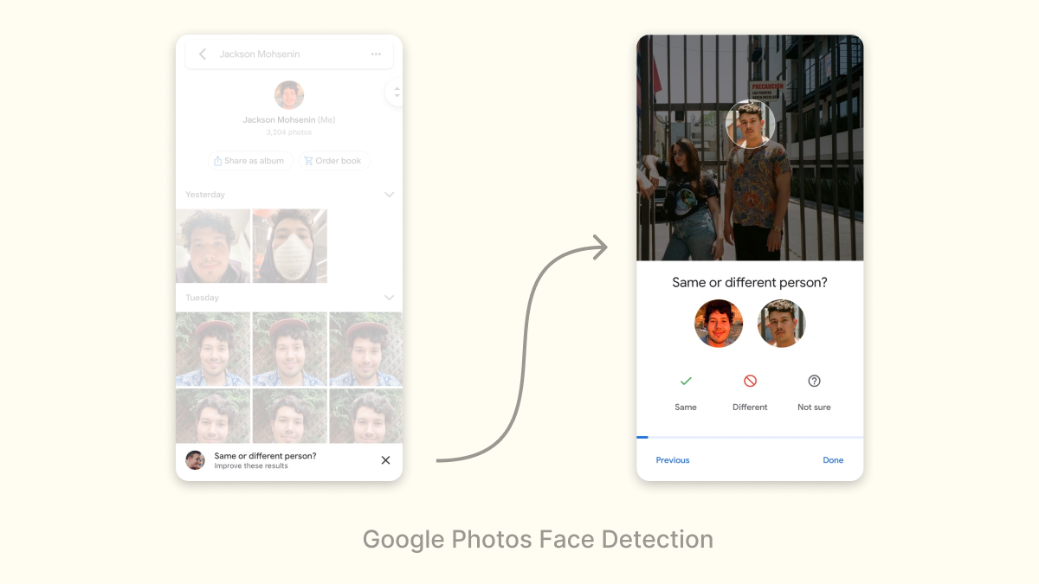Screen dimensions: 1039x584
Task: Dismiss the Same or different person banner
Action: (x=385, y=460)
